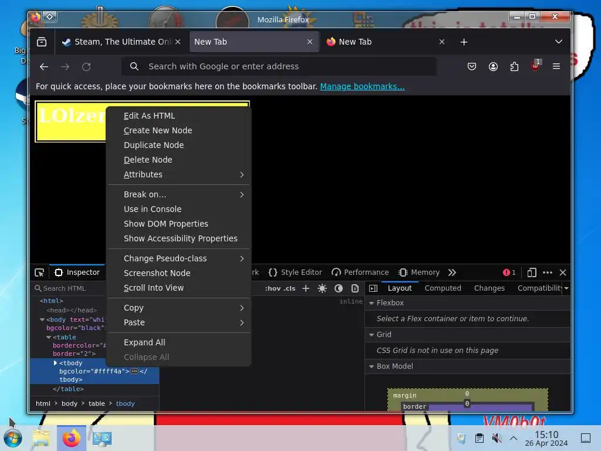Focus the Search with Google address bar
The image size is (601, 451).
(x=279, y=66)
